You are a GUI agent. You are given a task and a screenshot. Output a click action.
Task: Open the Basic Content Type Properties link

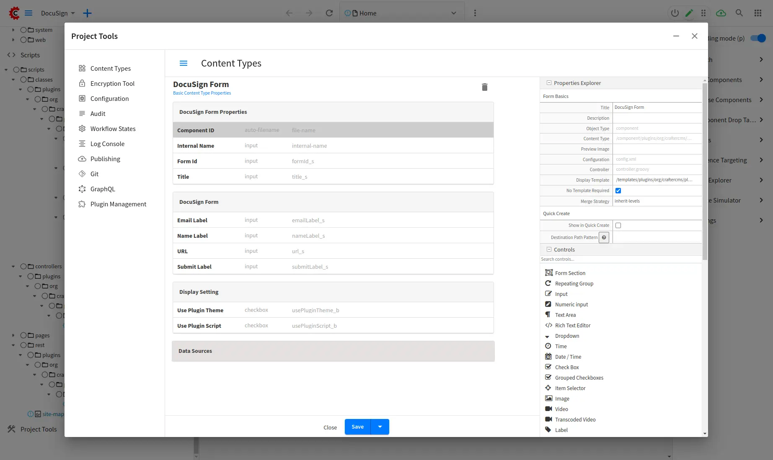point(202,93)
